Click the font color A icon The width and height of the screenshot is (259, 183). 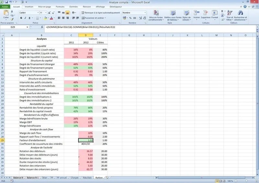51,18
